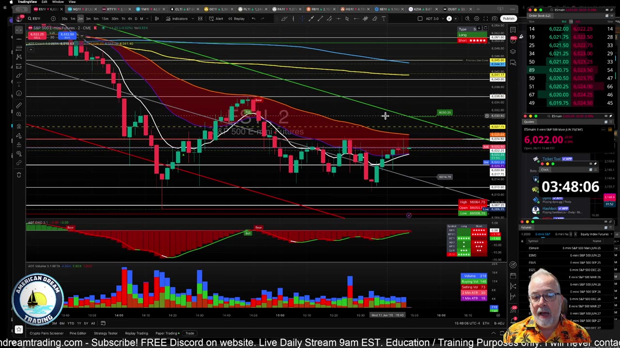The height and width of the screenshot is (348, 620).
Task: Select the 5Y date range
Action: pos(86,323)
